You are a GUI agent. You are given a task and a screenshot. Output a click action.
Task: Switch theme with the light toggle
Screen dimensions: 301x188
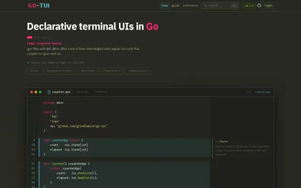click(268, 6)
